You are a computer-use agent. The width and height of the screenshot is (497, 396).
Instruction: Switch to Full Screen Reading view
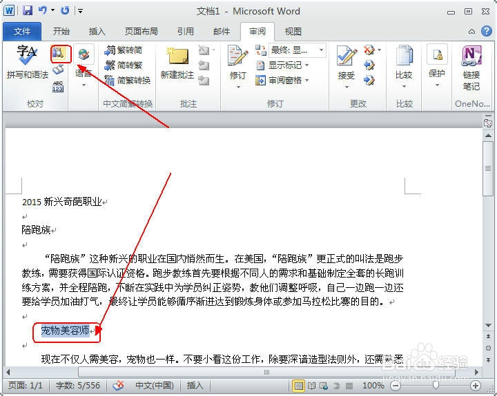pyautogui.click(x=311, y=386)
